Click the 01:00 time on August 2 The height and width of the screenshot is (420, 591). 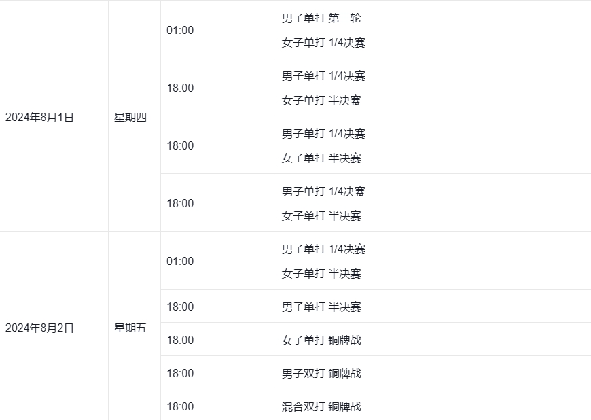pos(180,261)
